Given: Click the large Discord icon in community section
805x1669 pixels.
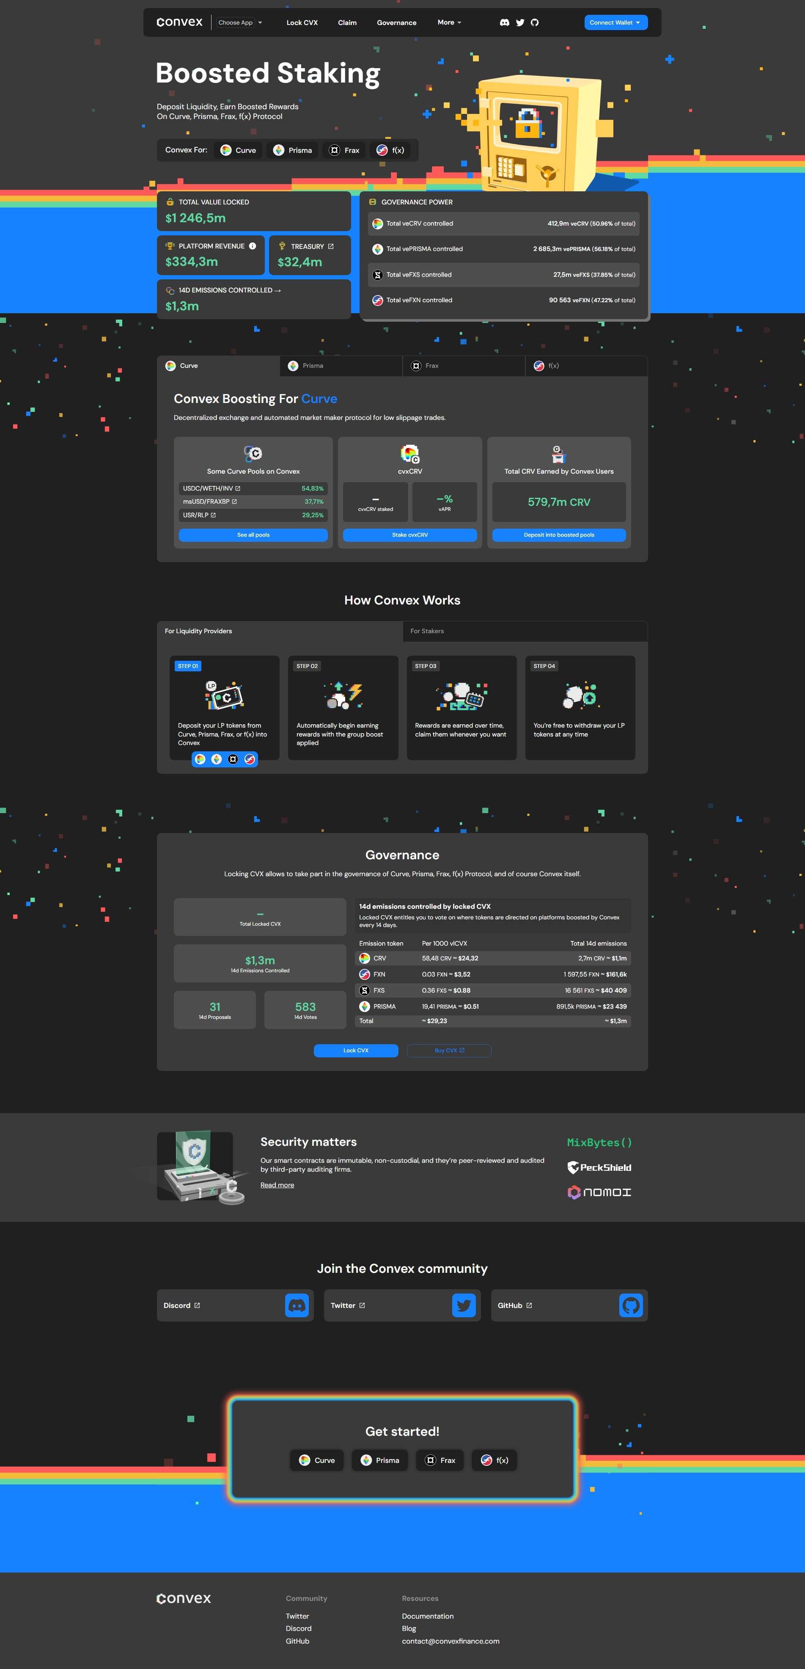Looking at the screenshot, I should tap(297, 1305).
